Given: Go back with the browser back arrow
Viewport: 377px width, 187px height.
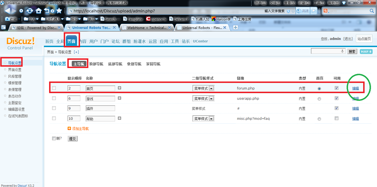Looking at the screenshot, I should 7,11.
